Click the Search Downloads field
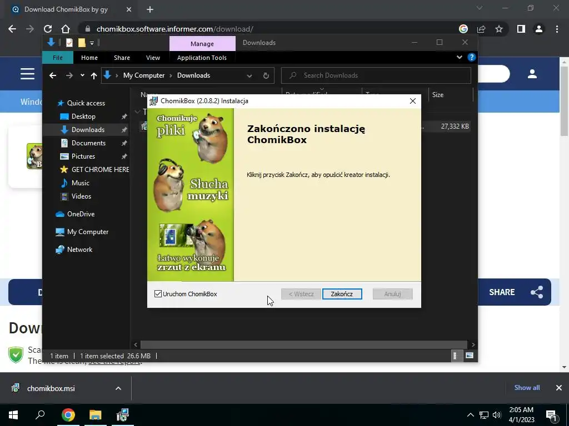Image resolution: width=569 pixels, height=426 pixels. click(x=376, y=75)
